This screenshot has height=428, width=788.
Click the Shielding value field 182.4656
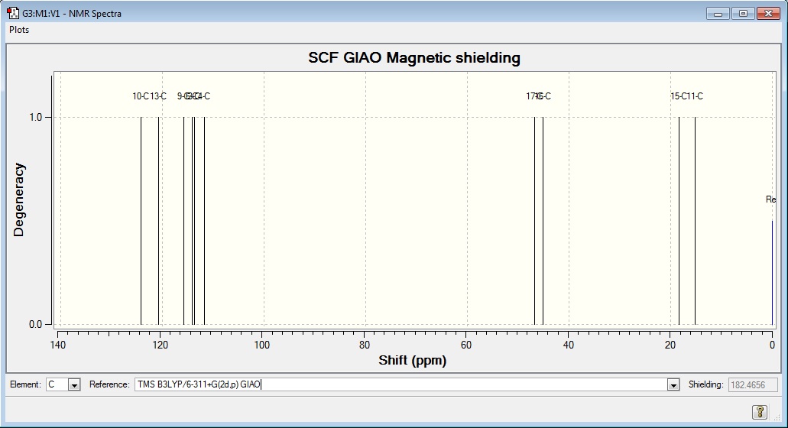[x=753, y=384]
